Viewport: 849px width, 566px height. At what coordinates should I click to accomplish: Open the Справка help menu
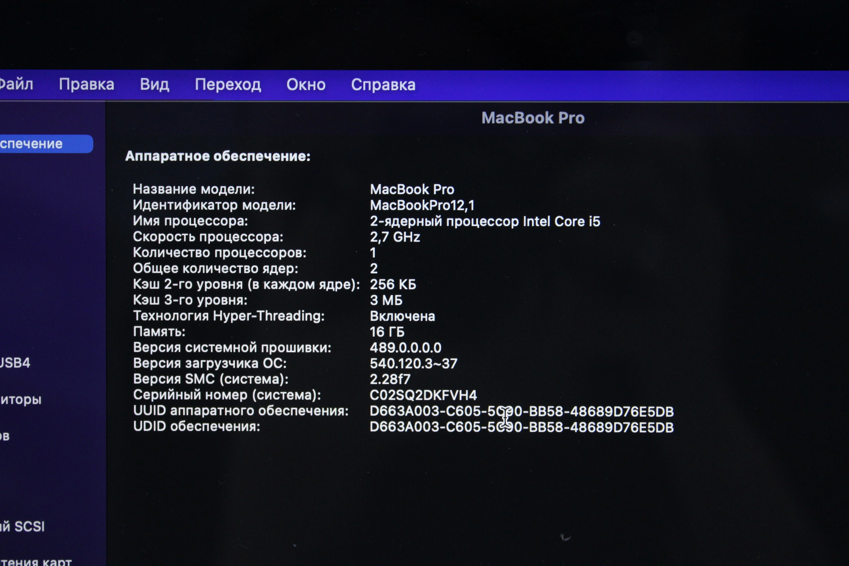[x=383, y=85]
